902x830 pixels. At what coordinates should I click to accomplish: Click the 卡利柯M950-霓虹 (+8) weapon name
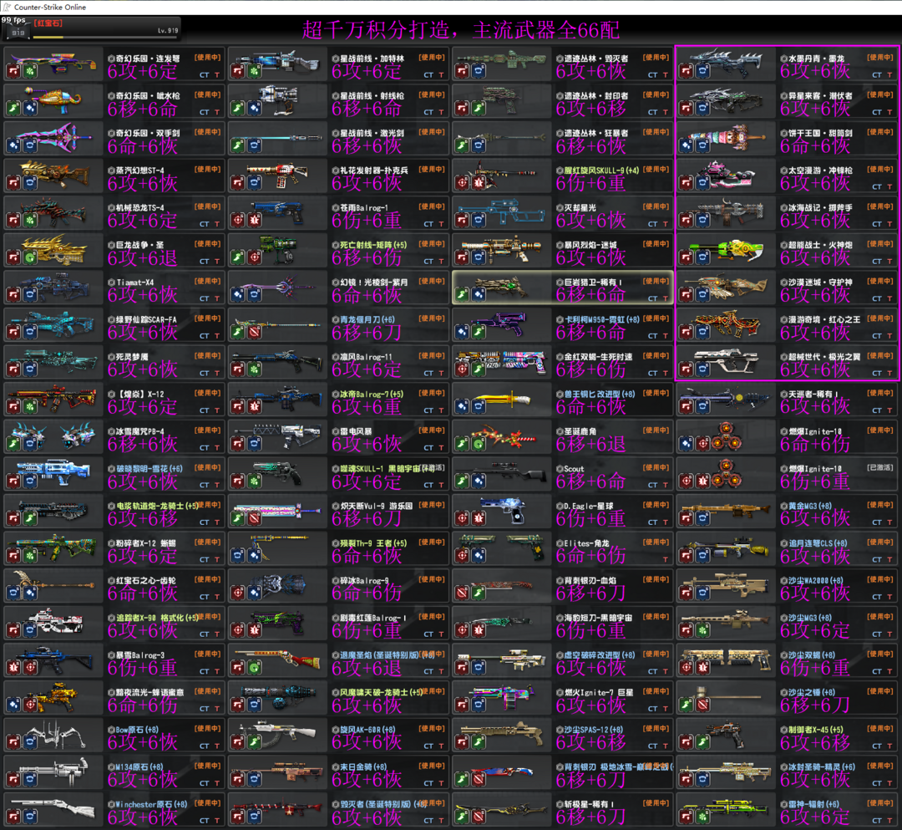[601, 319]
